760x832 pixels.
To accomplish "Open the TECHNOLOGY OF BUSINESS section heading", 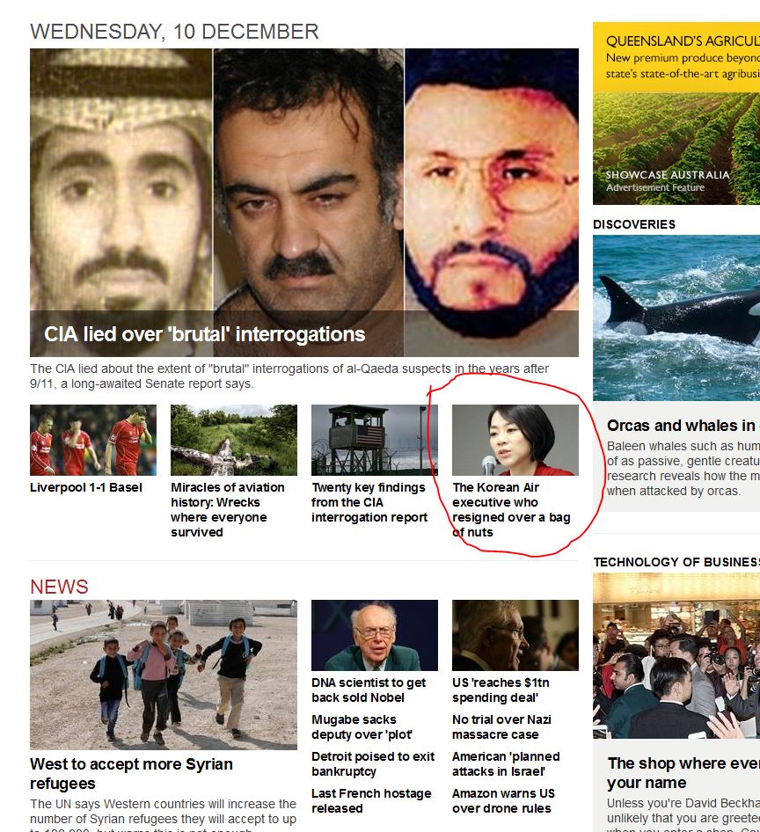I will 676,562.
